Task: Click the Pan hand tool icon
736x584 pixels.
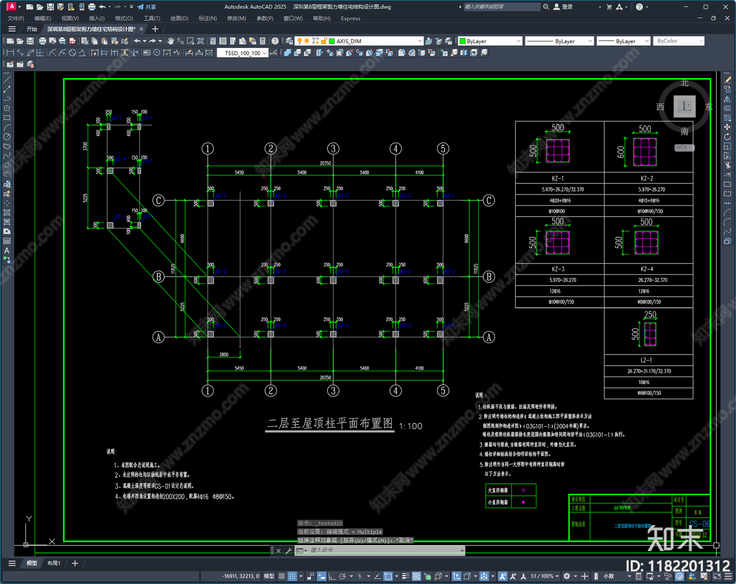Action: 171,41
